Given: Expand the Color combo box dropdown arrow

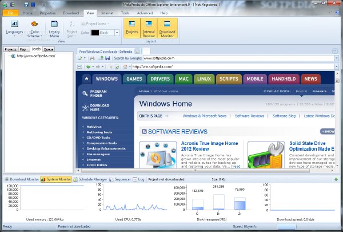Looking at the screenshot, I should 117,33.
